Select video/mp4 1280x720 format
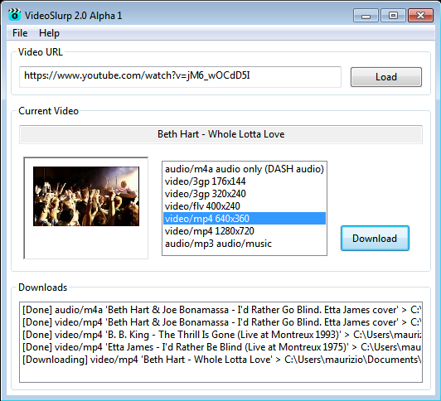 (x=245, y=230)
